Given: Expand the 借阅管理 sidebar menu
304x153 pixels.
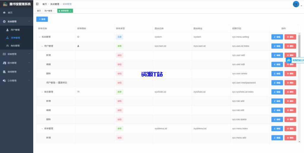Looking at the screenshot, I should pos(17,72).
